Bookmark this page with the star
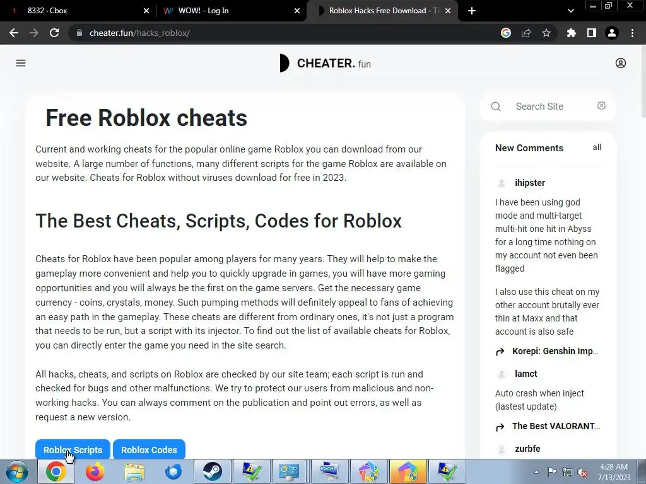Image resolution: width=646 pixels, height=484 pixels. [x=546, y=33]
